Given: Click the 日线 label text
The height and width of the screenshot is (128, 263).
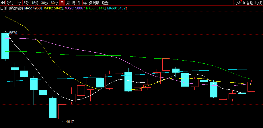Looking at the screenshot, I should click(4, 8).
